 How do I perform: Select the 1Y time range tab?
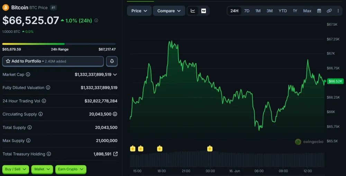click(x=295, y=11)
